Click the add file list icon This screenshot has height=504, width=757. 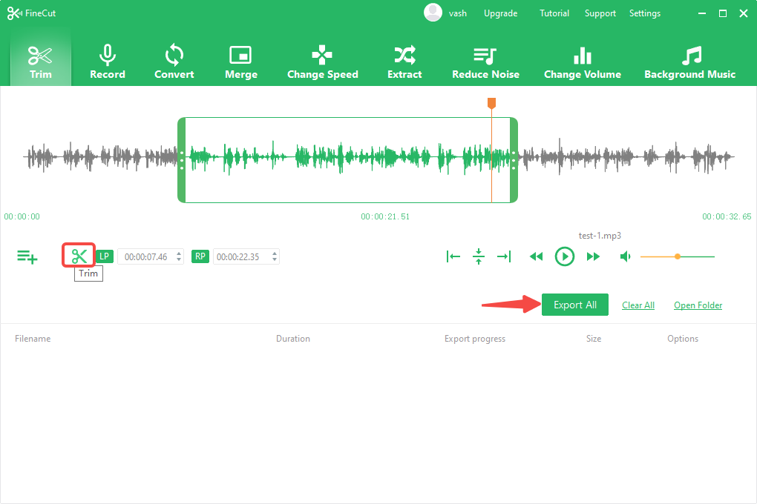click(x=27, y=257)
